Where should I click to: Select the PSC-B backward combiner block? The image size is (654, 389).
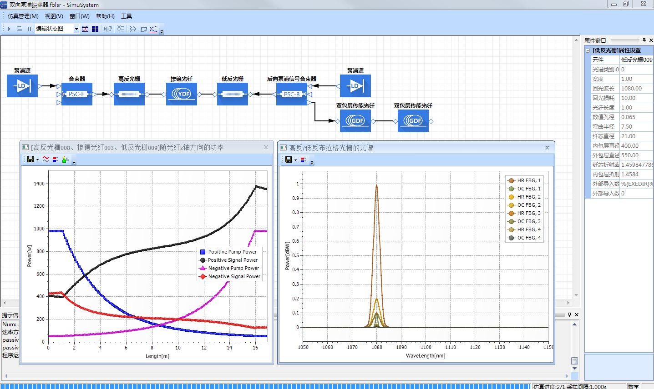pos(291,94)
